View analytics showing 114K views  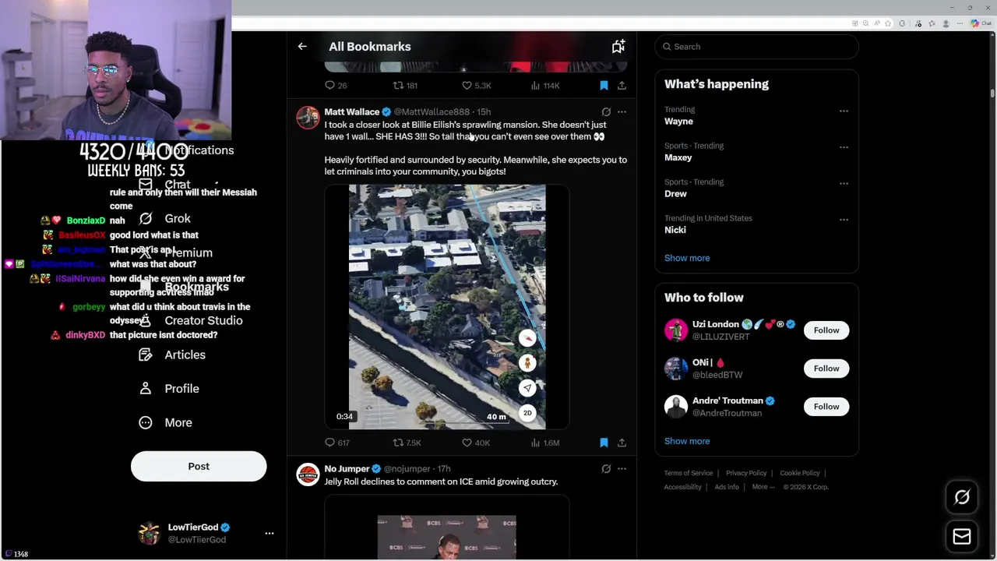point(545,86)
